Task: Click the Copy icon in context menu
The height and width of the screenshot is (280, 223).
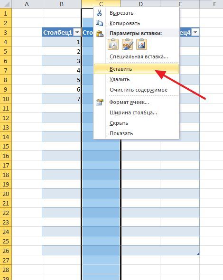Action: [x=100, y=23]
